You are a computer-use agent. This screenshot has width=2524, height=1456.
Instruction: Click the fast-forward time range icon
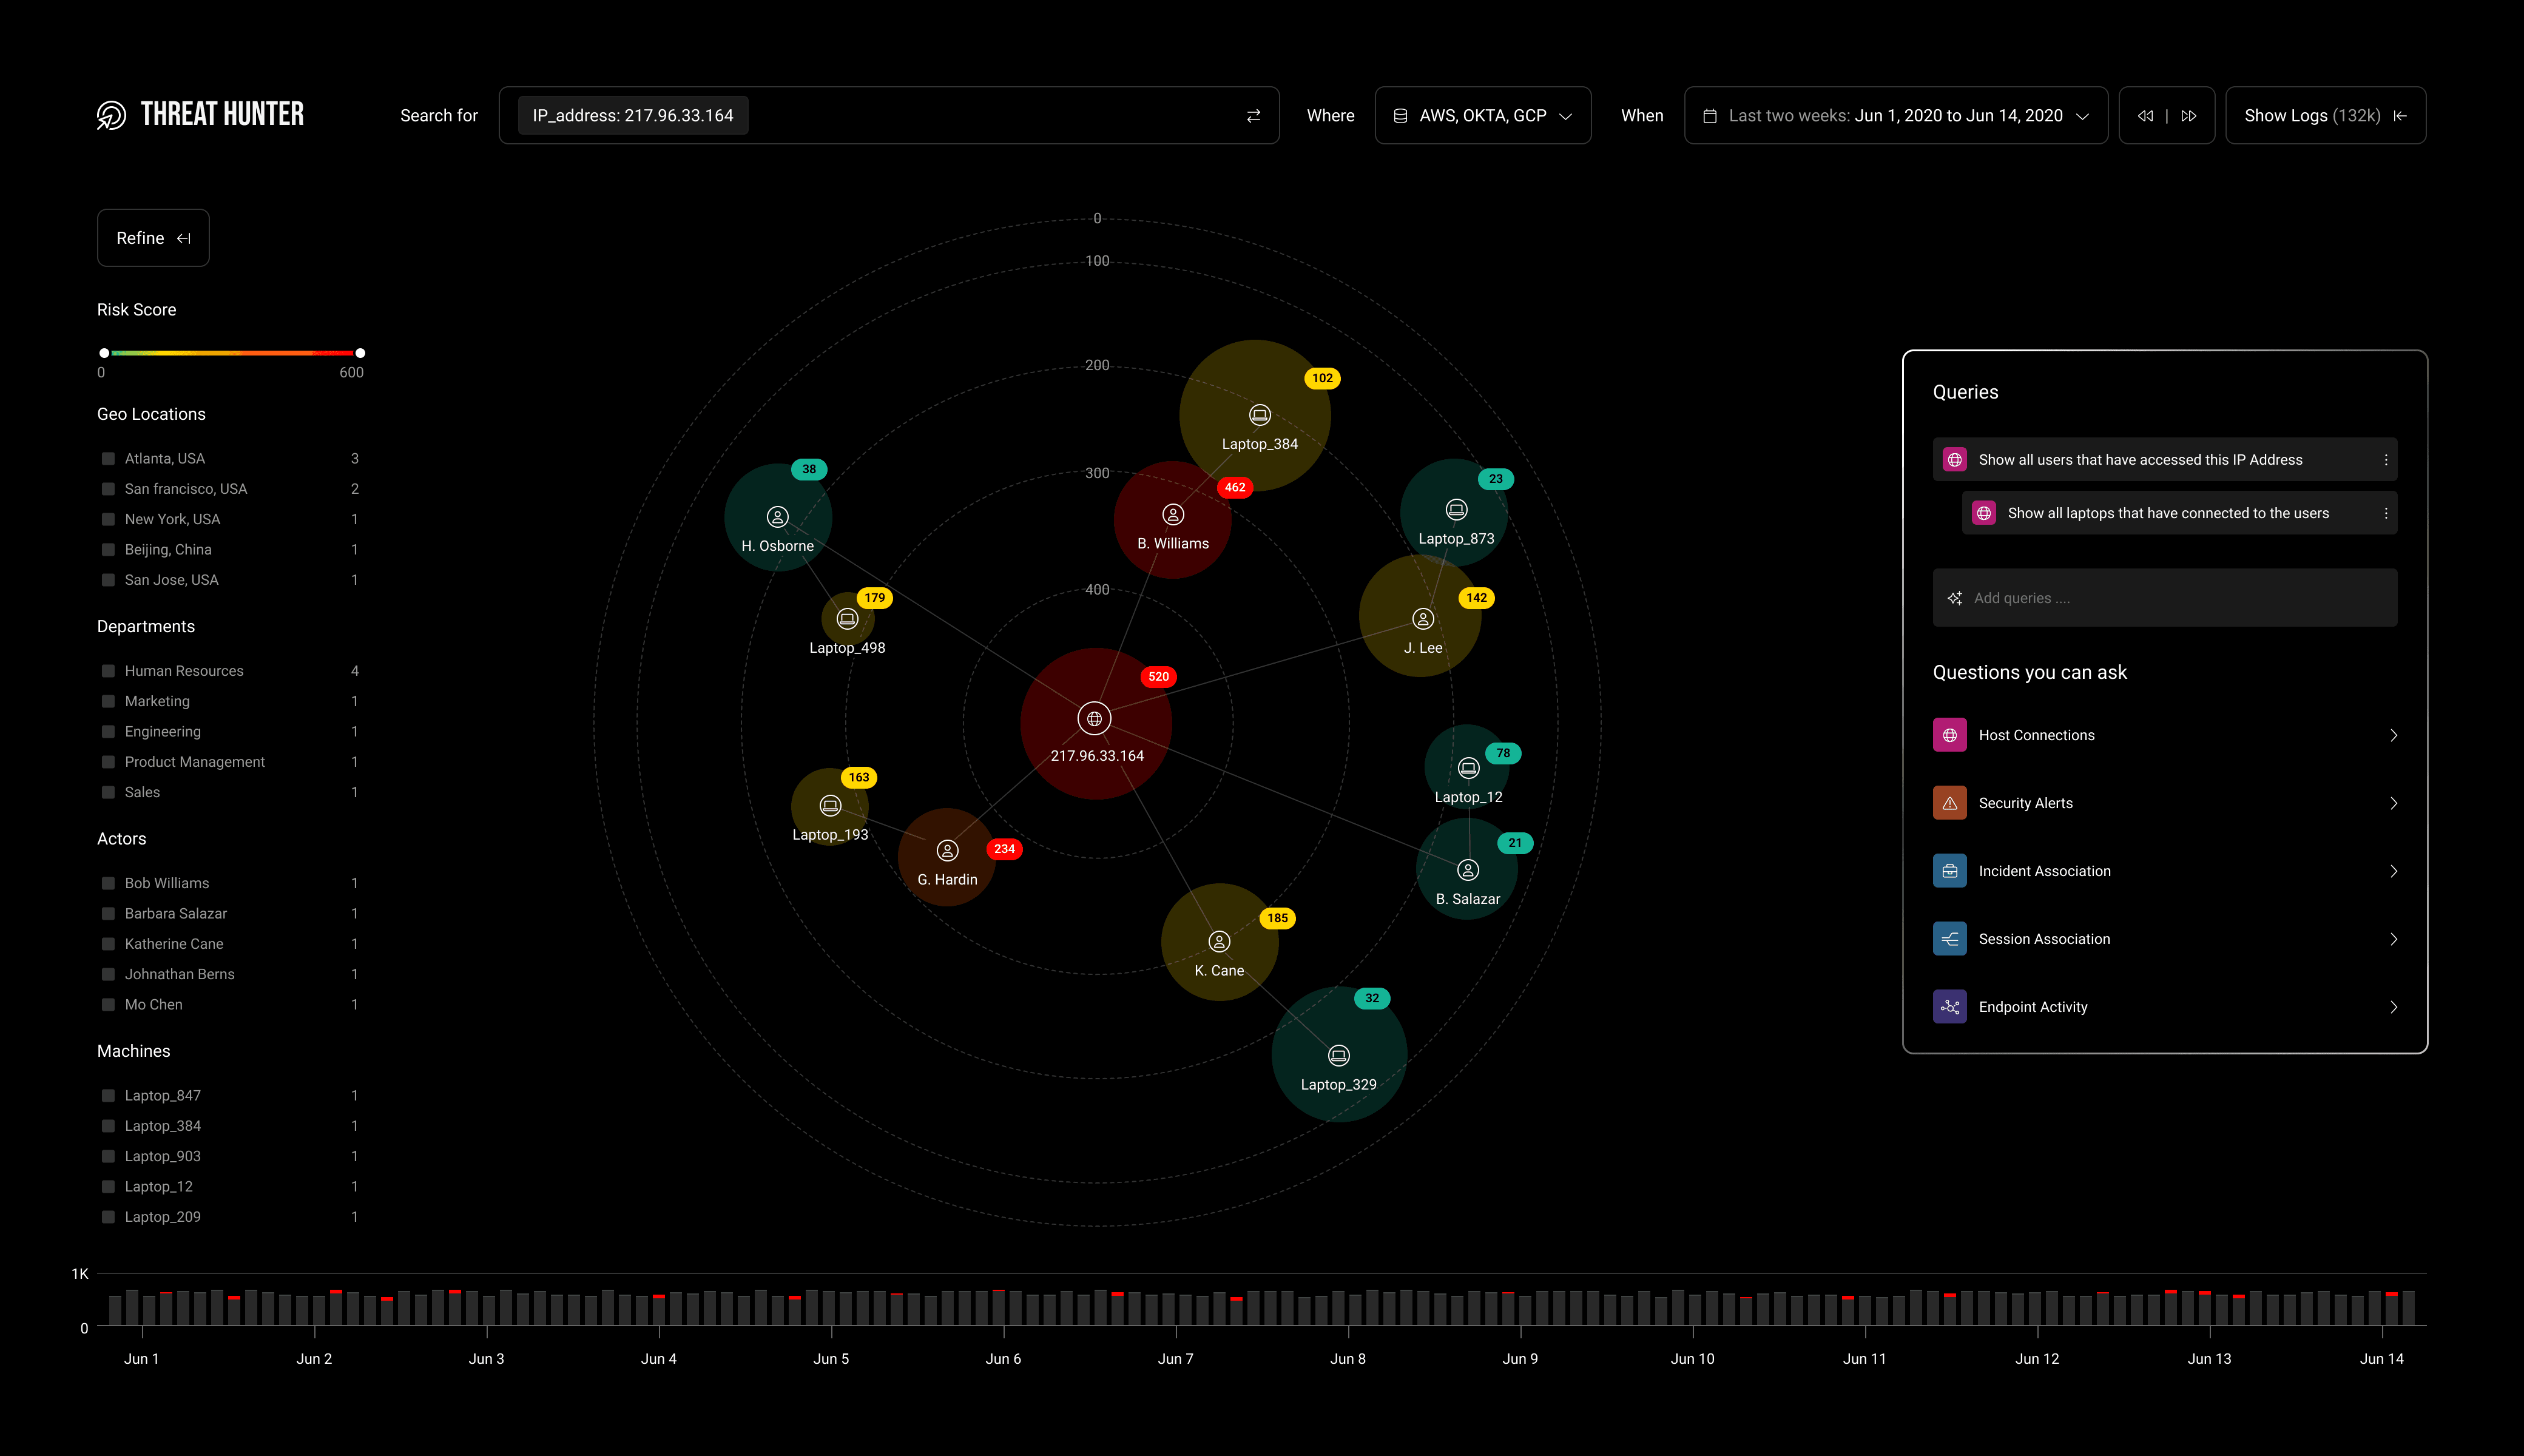tap(2189, 116)
